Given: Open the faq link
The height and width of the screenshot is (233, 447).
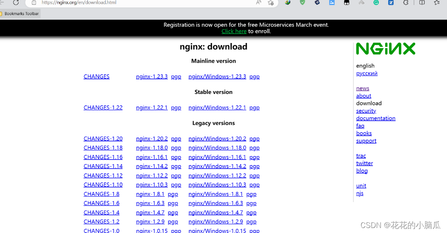Looking at the screenshot, I should (x=360, y=126).
